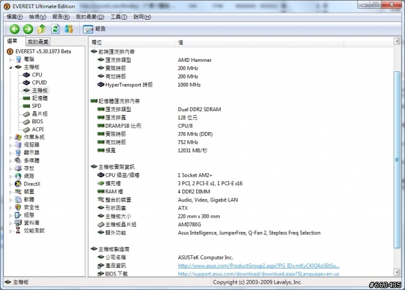Collapse the 主機板 tree node

[x=11, y=68]
